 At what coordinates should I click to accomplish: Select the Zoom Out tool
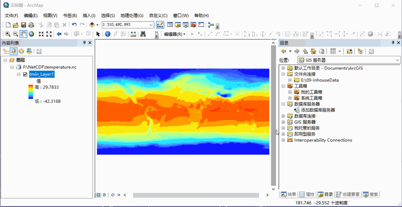16,34
